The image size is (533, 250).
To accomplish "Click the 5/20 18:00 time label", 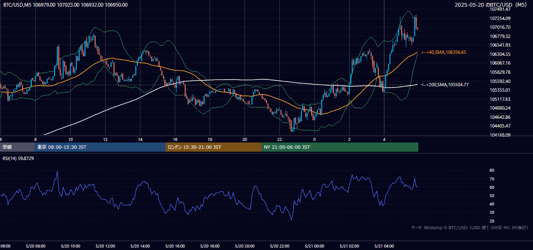I will (210, 246).
